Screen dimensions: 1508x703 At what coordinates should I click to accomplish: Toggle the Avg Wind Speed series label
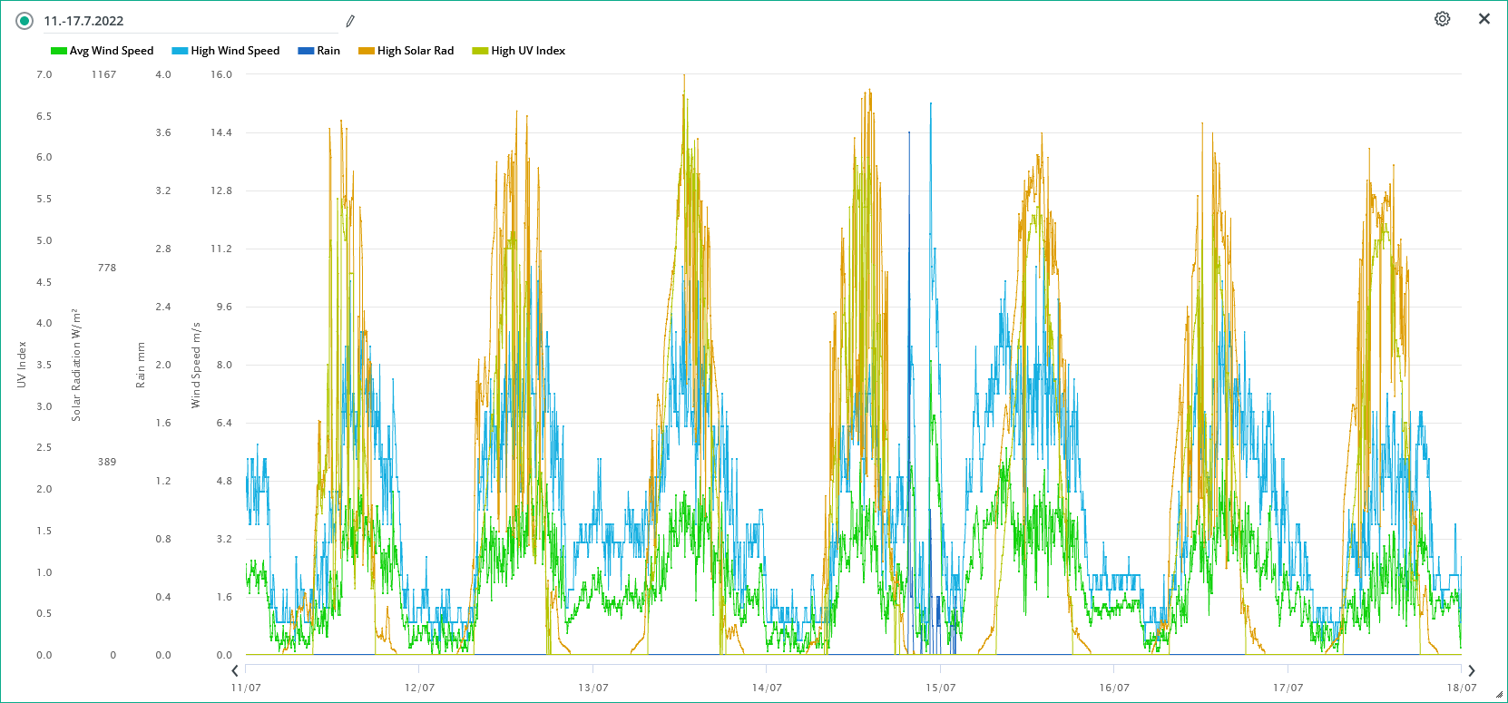tap(112, 51)
